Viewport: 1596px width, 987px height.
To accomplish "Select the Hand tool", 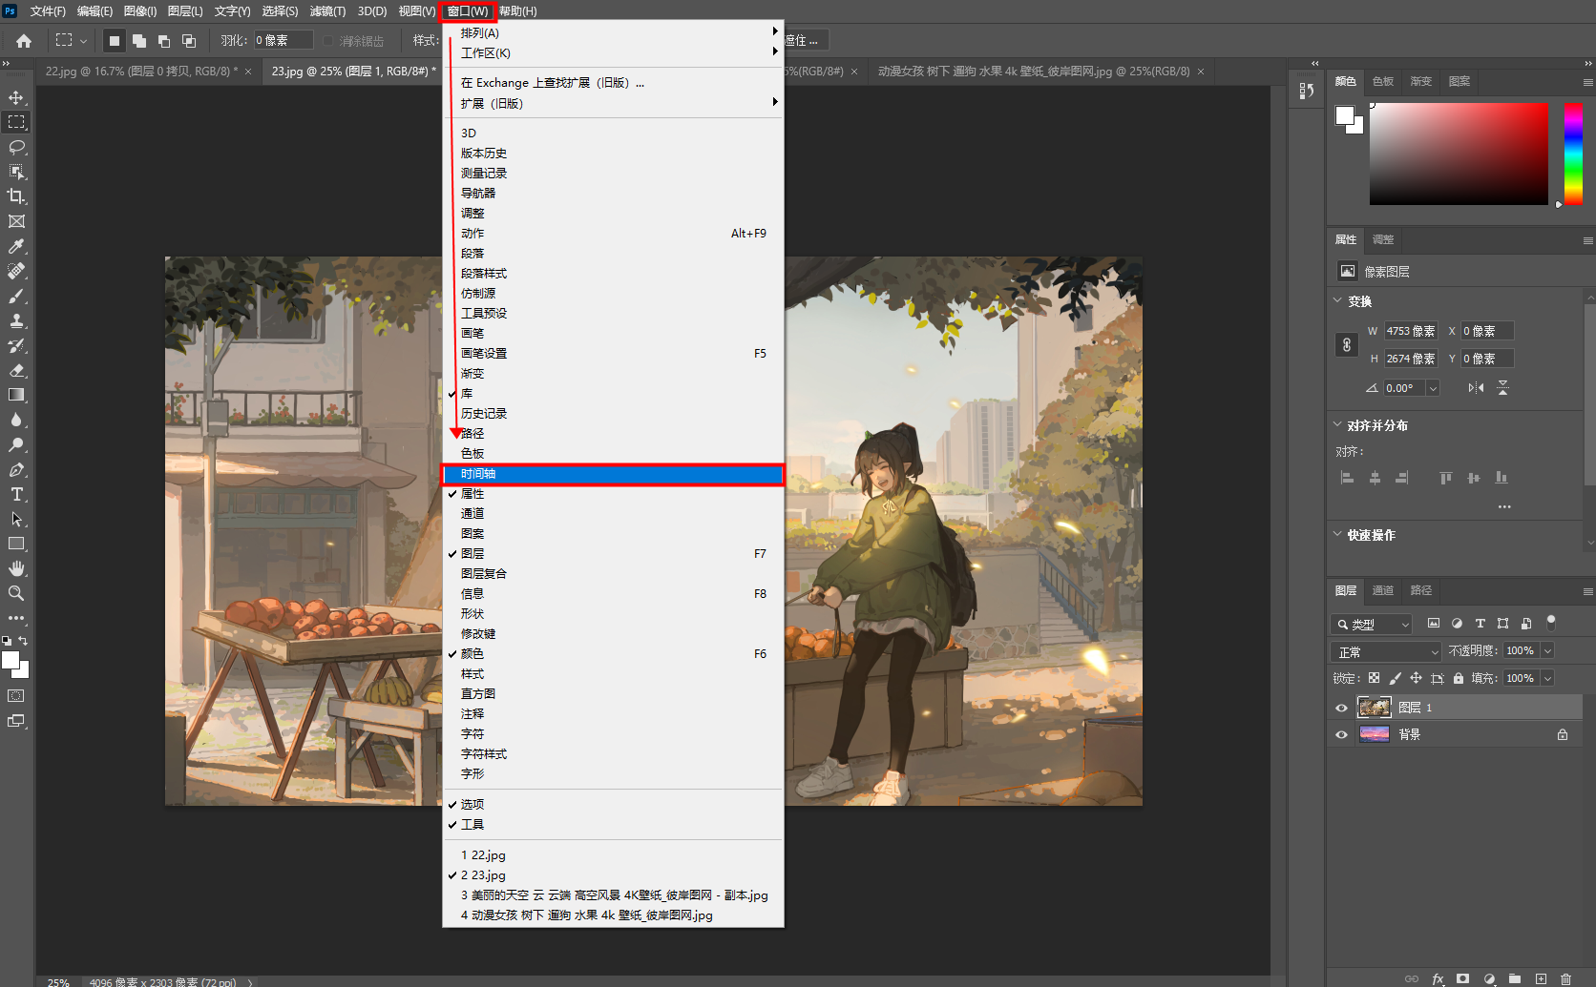I will point(16,568).
